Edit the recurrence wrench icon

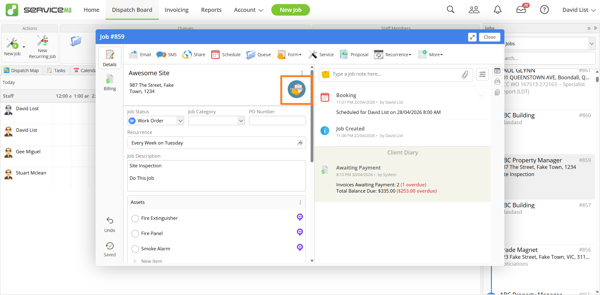coord(299,143)
